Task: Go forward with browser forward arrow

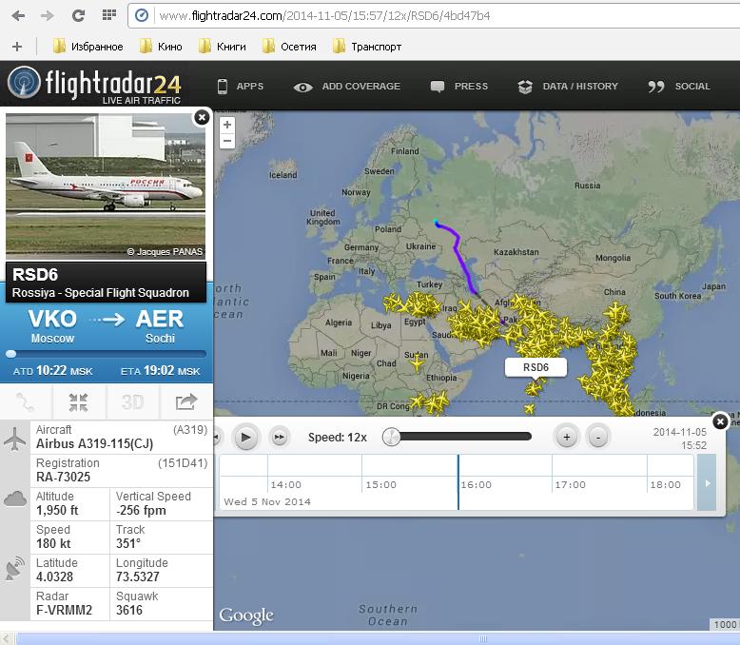Action: tap(48, 15)
